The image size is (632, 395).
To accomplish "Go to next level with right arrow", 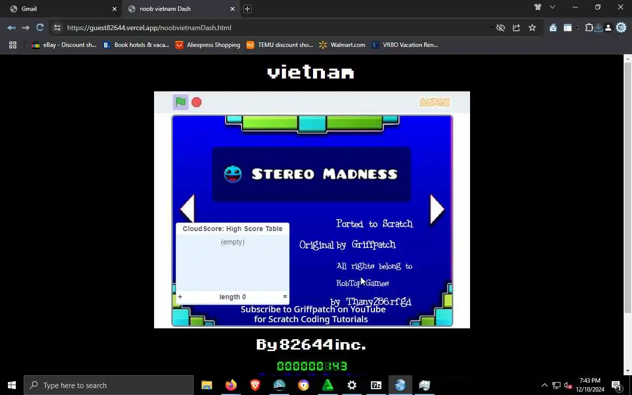I will point(437,210).
